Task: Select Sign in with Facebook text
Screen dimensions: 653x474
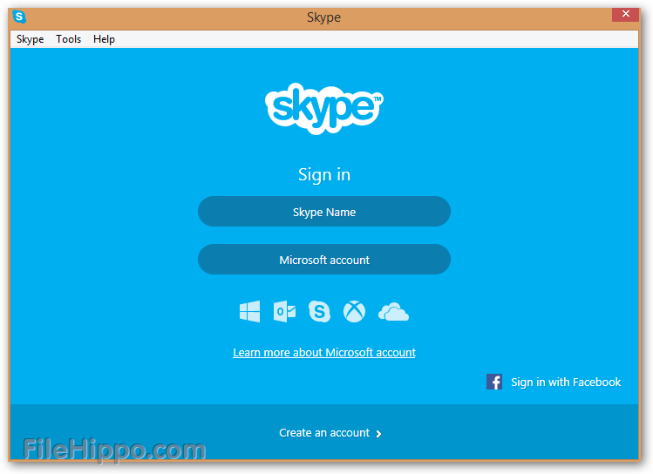Action: pos(566,382)
